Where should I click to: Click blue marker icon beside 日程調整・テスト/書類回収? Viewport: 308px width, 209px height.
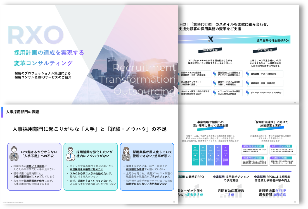point(248,74)
